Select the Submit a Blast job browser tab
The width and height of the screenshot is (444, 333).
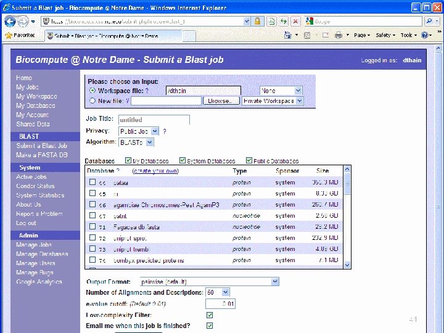tap(113, 36)
